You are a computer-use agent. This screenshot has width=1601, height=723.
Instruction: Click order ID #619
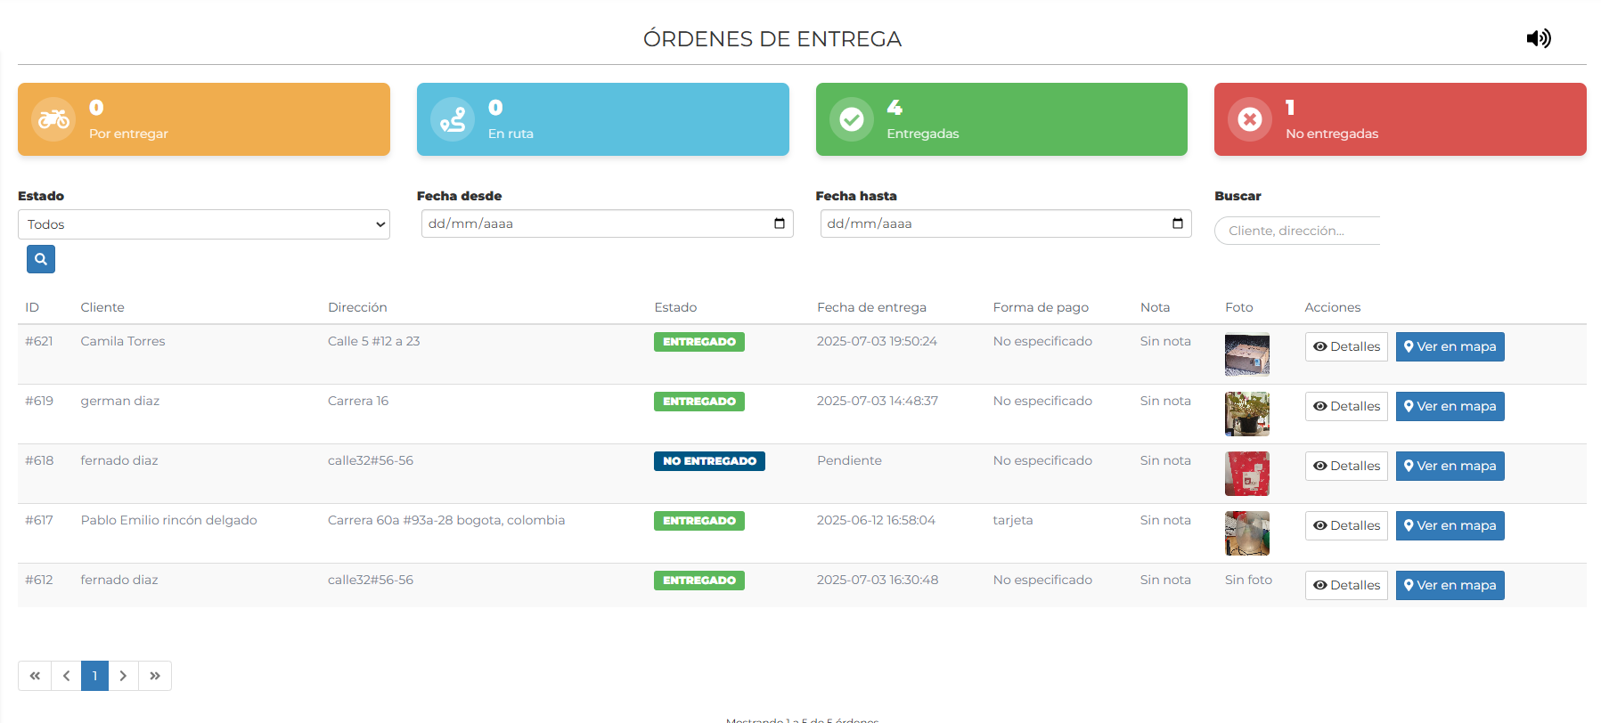(x=39, y=401)
